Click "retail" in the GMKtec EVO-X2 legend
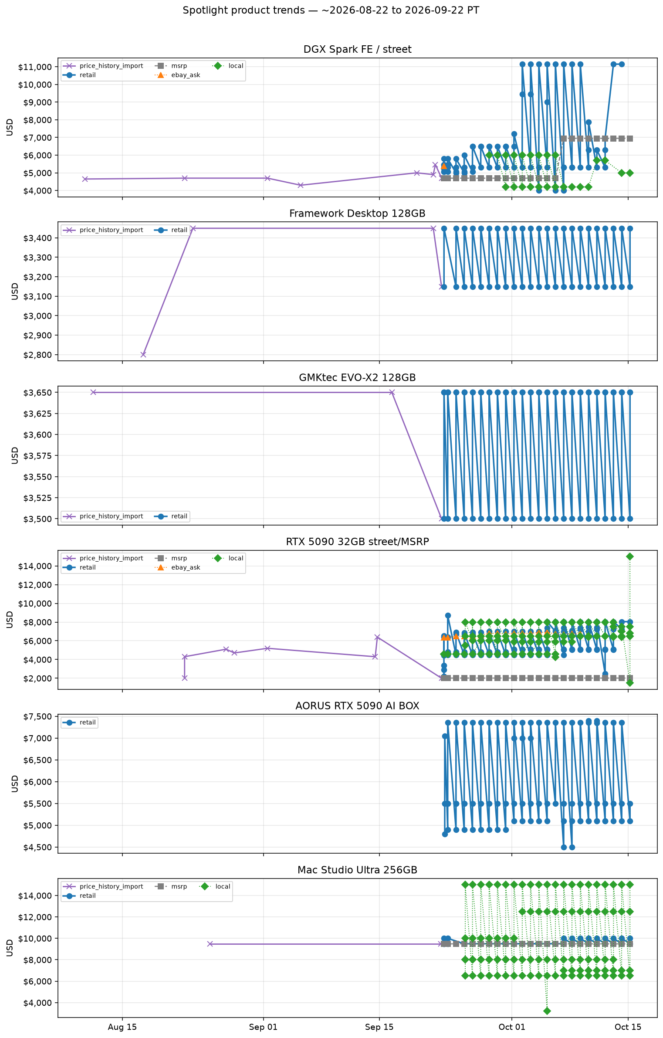 click(x=179, y=516)
